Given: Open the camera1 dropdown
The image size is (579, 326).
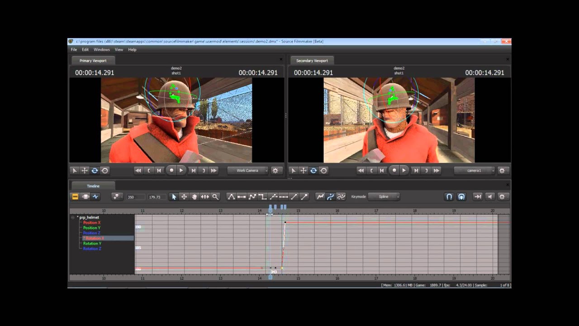Looking at the screenshot, I should pyautogui.click(x=475, y=171).
